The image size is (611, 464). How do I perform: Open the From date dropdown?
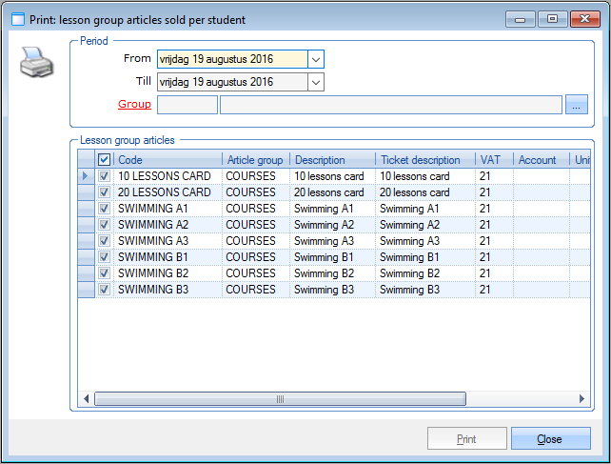click(x=316, y=59)
